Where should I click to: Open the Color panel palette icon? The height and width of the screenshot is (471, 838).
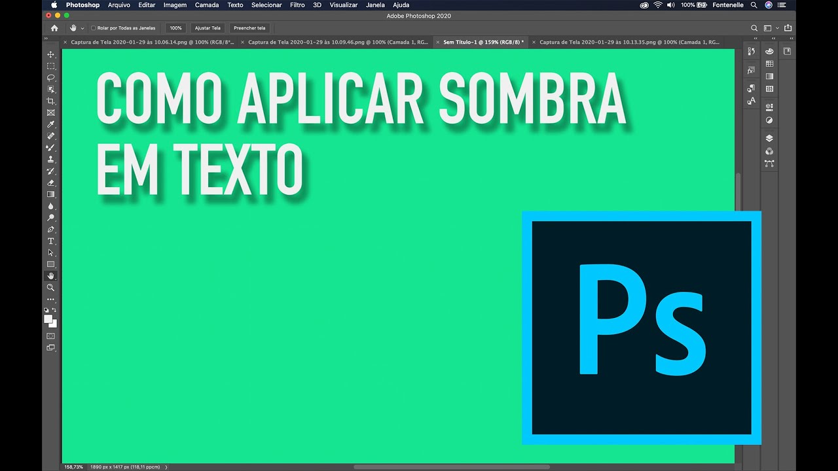[x=769, y=52]
